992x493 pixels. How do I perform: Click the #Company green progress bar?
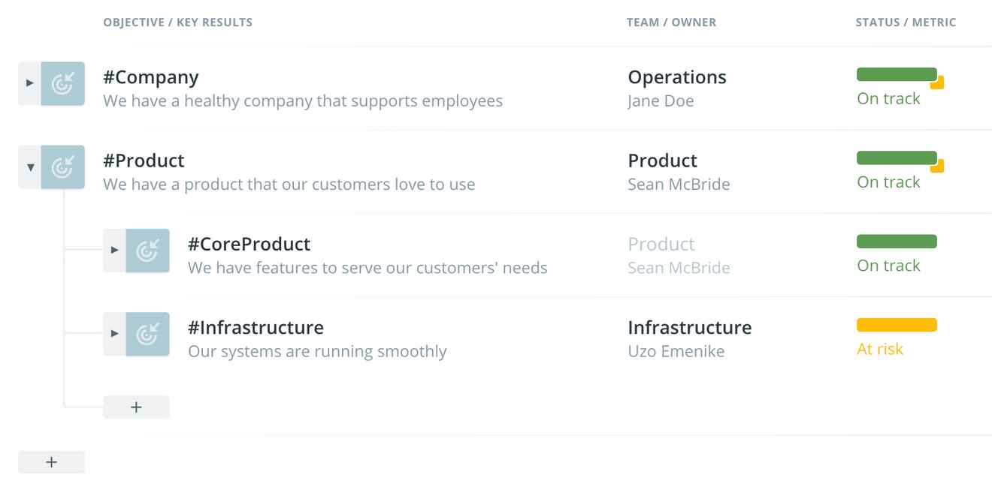pyautogui.click(x=897, y=74)
